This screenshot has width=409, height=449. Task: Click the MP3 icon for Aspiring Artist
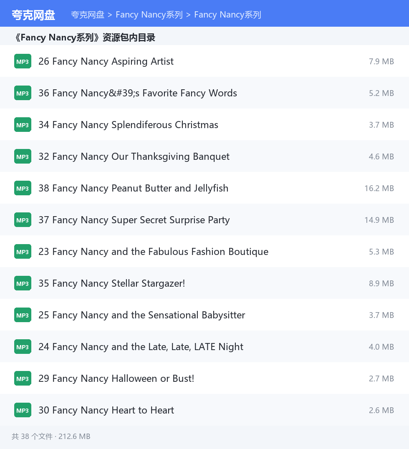[x=23, y=61]
